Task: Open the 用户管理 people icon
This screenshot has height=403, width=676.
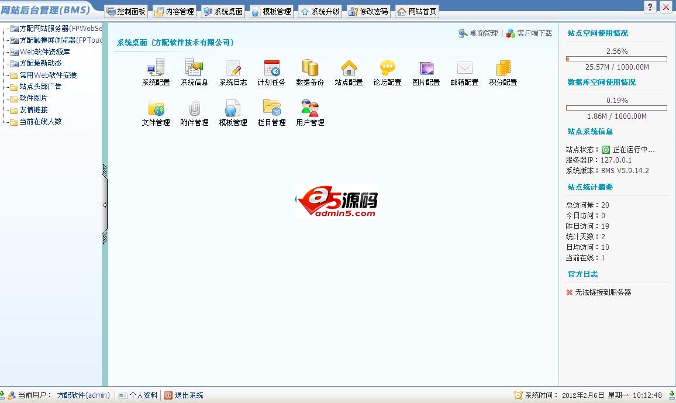Action: (310, 112)
